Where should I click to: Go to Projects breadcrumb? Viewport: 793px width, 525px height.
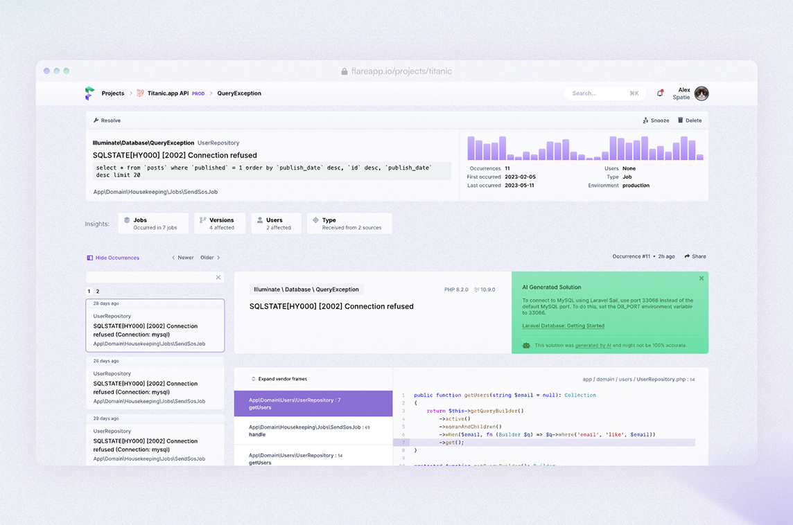pyautogui.click(x=113, y=94)
